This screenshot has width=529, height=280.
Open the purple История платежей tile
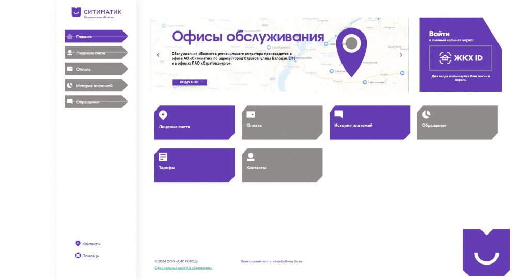(370, 123)
